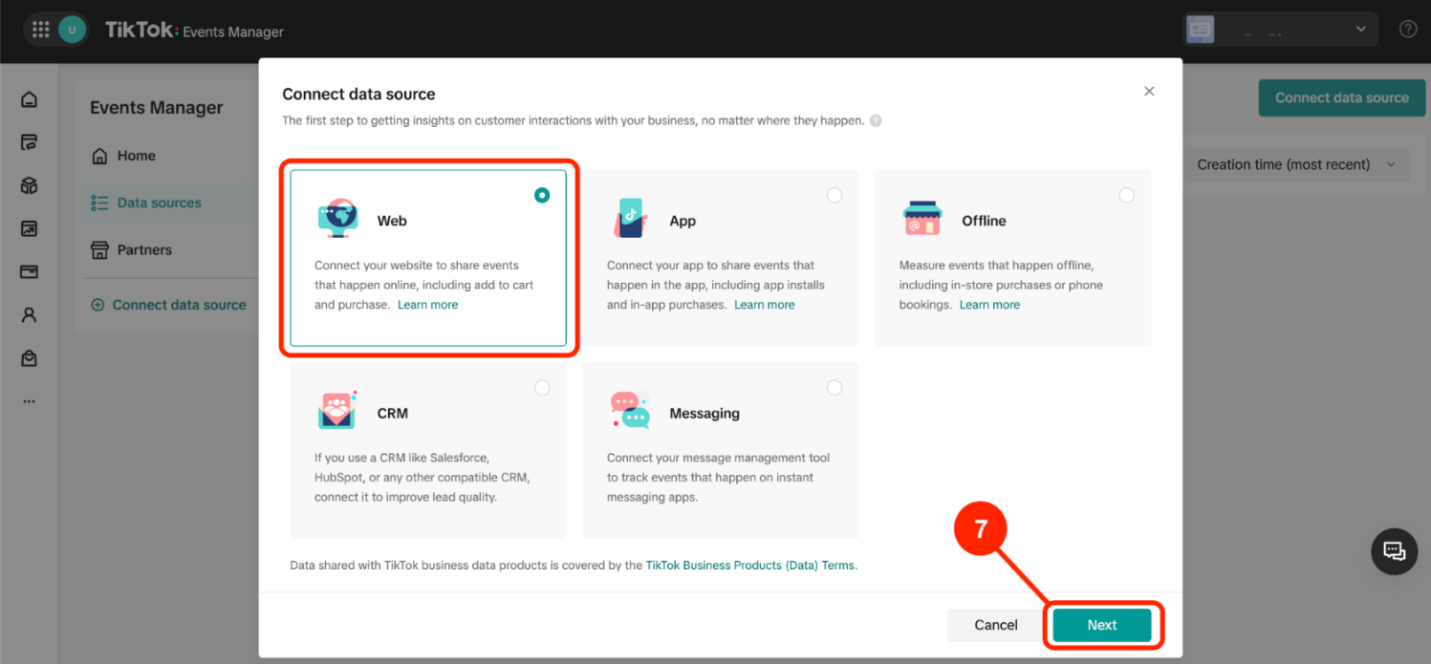The height and width of the screenshot is (664, 1431).
Task: Click the home icon in left rail
Action: tap(29, 99)
